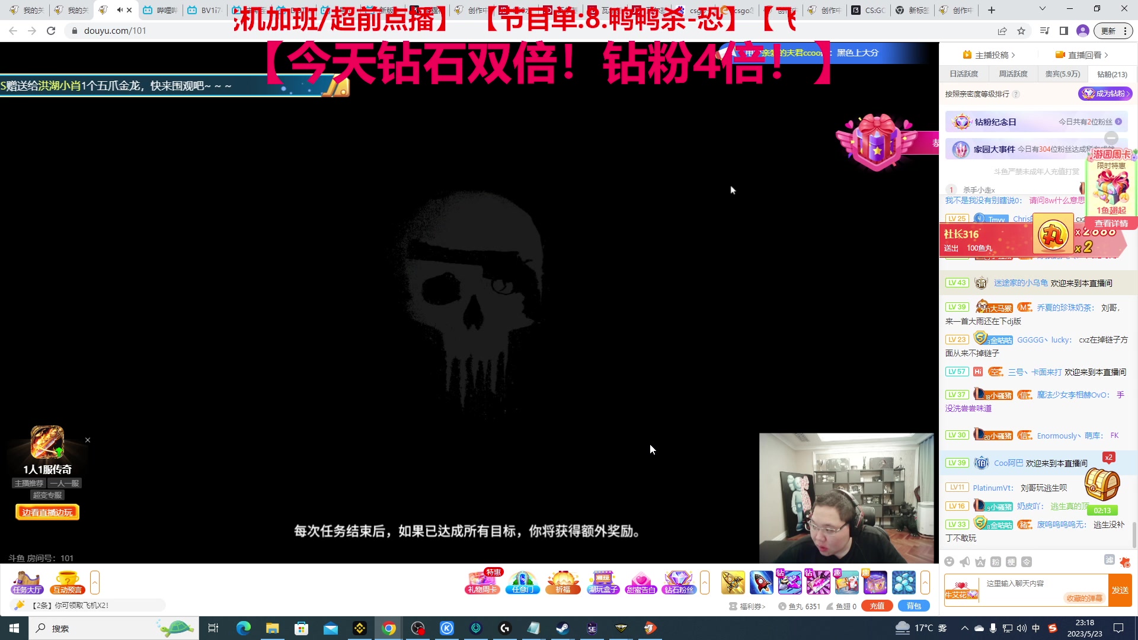Open the emoji picker in chat toolbar
The height and width of the screenshot is (640, 1138).
950,562
